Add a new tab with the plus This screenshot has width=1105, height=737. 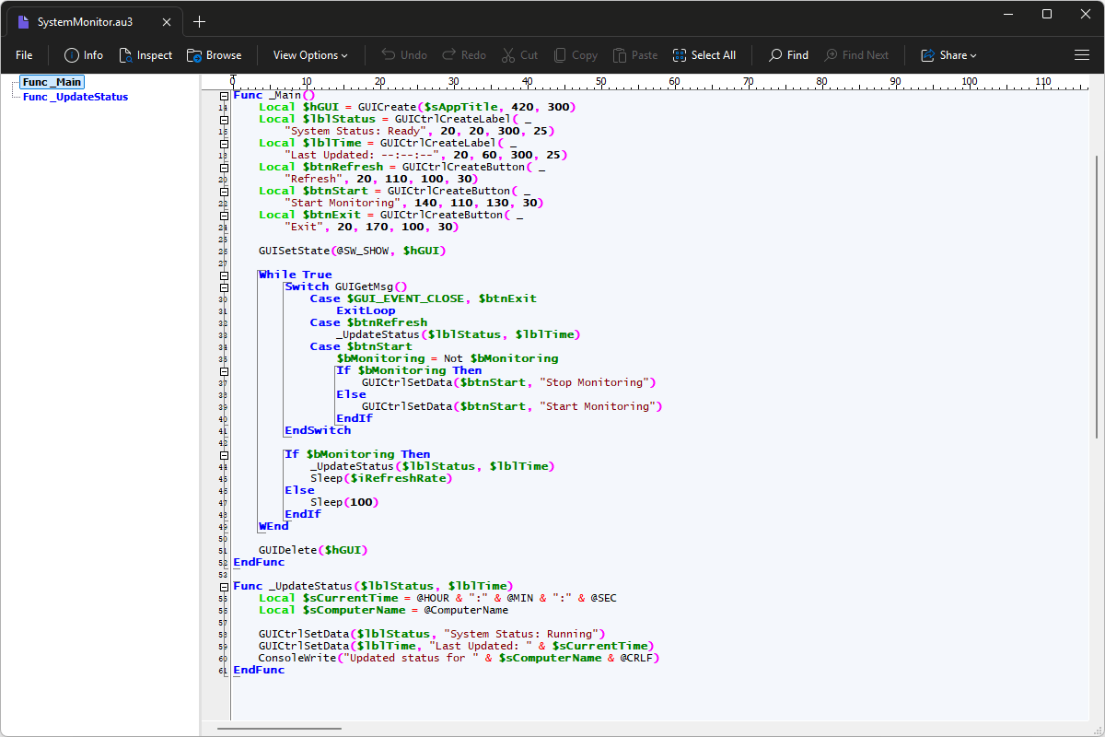(199, 21)
